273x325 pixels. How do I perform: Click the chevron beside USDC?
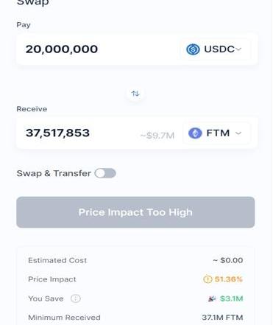point(238,49)
